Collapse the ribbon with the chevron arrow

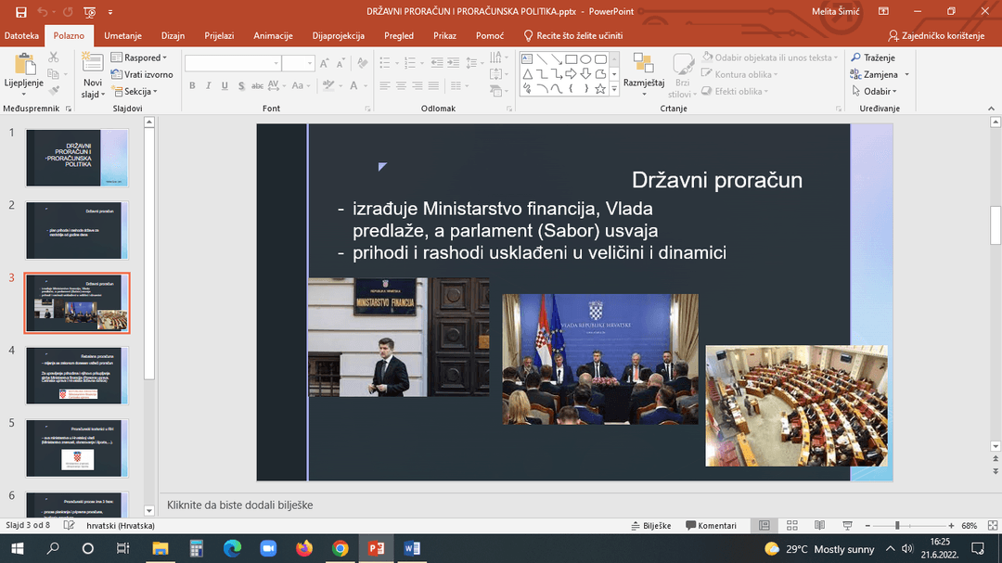989,109
